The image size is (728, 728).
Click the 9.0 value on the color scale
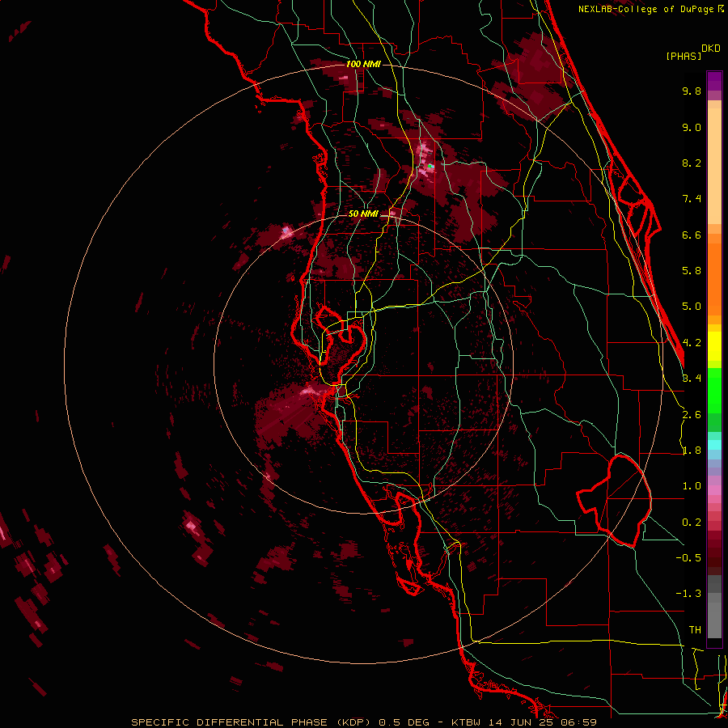(x=692, y=127)
